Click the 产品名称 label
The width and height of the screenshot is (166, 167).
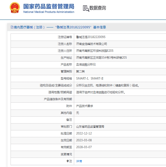66,65
